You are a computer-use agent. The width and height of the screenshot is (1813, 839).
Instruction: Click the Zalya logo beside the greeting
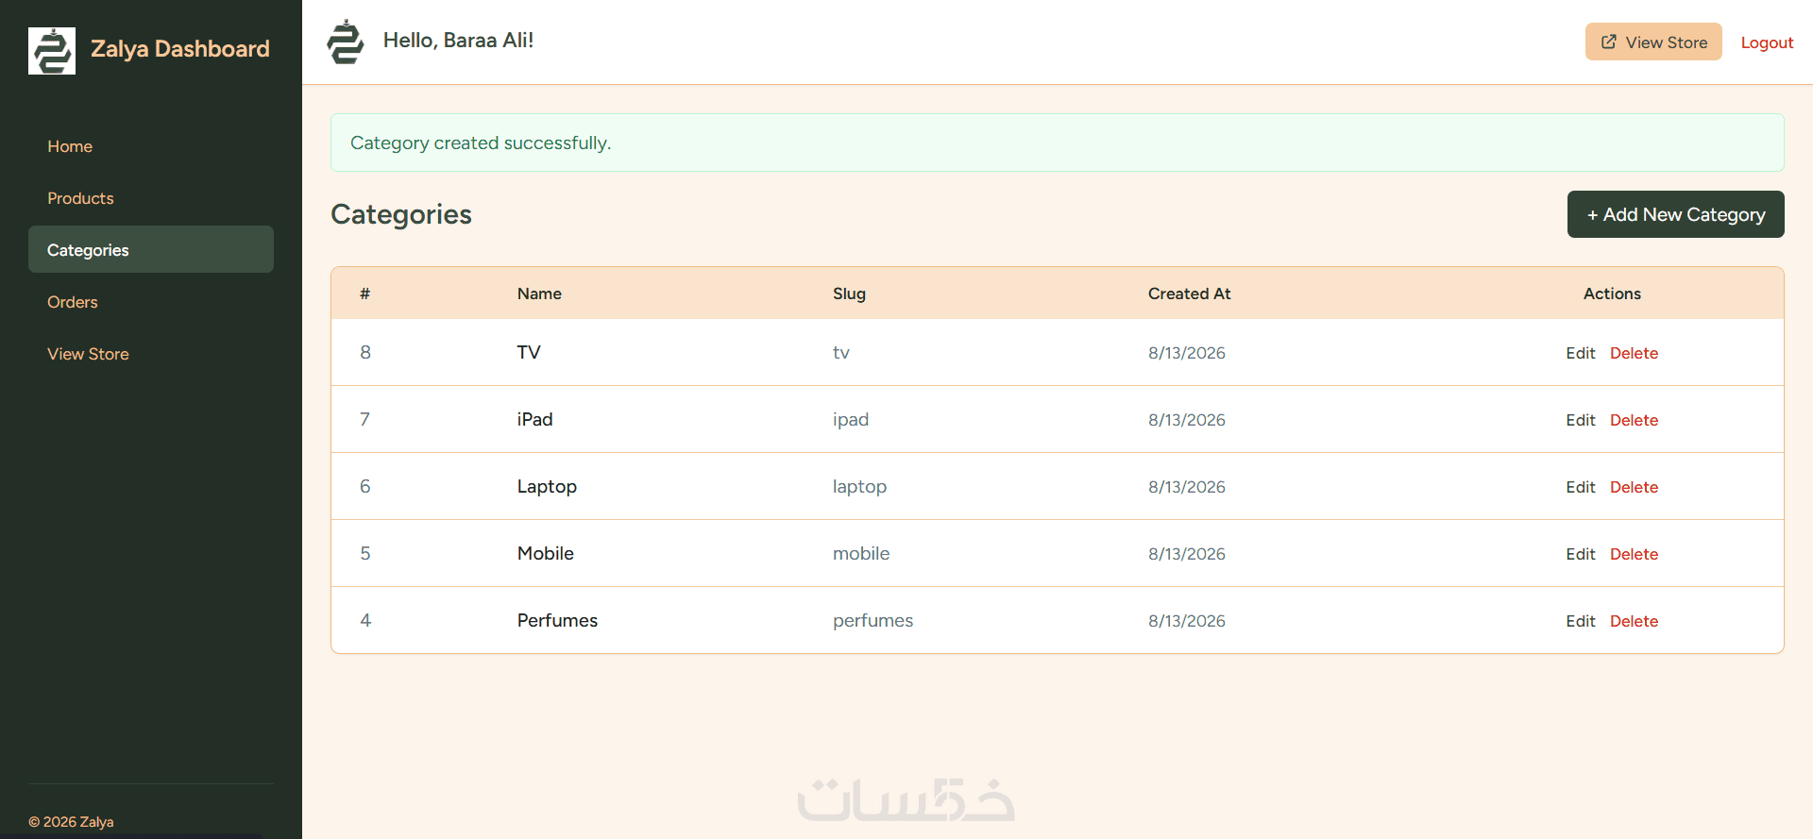click(345, 42)
